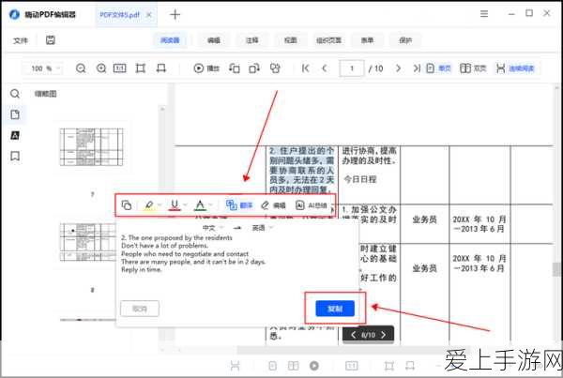The width and height of the screenshot is (563, 378).
Task: Open the 中文 source language dropdown
Action: [x=213, y=228]
